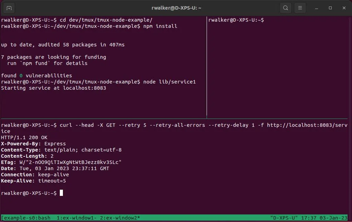Click the Content-Type header line
The height and width of the screenshot is (222, 352).
pos(61,150)
